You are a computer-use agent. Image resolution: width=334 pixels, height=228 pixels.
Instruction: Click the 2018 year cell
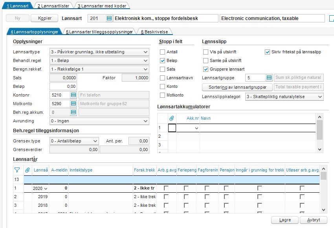[x=40, y=205]
